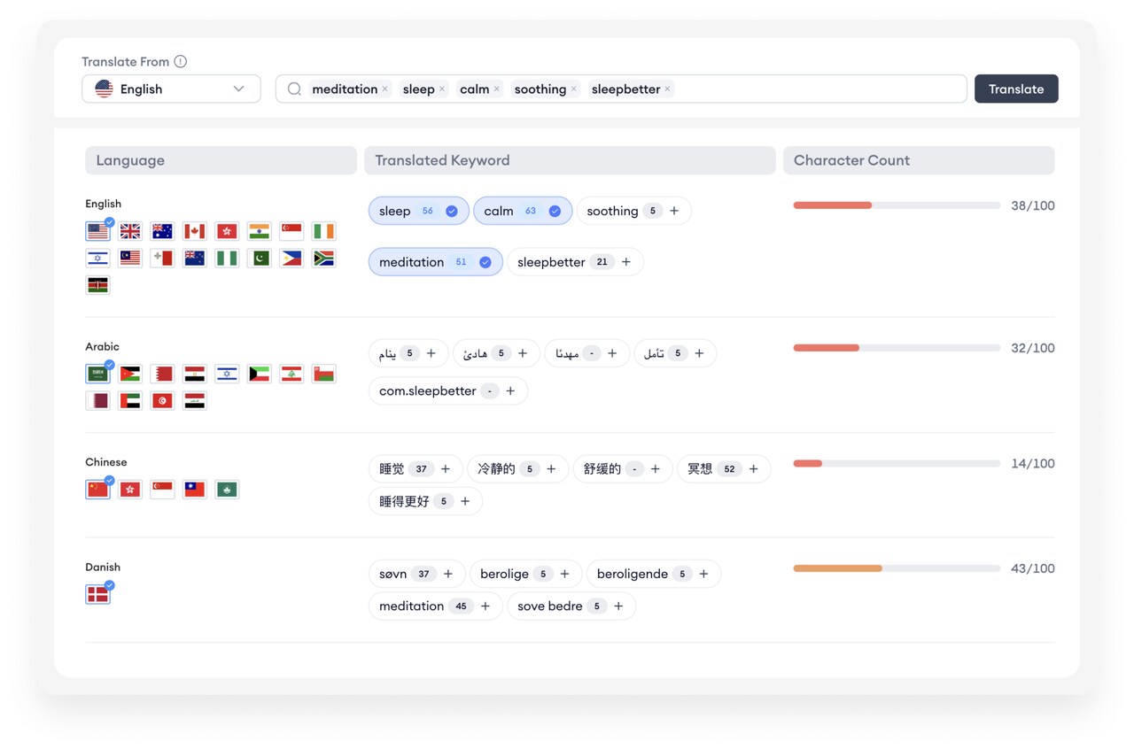Open the English Translate From dropdown

tap(171, 89)
